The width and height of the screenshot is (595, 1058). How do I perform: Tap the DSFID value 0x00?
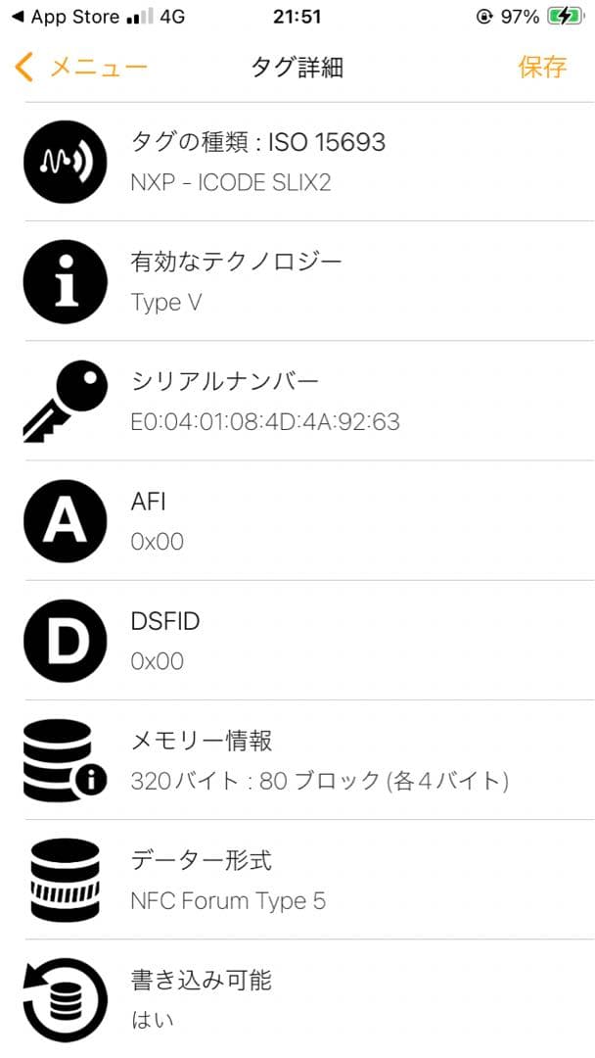pos(157,661)
